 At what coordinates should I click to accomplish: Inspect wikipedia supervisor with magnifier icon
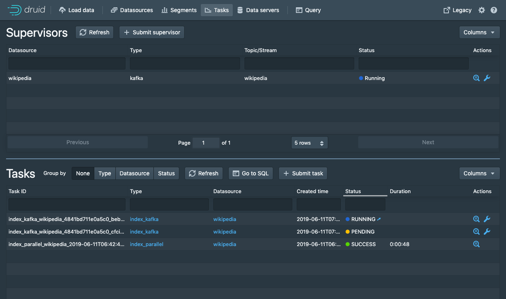pos(476,78)
